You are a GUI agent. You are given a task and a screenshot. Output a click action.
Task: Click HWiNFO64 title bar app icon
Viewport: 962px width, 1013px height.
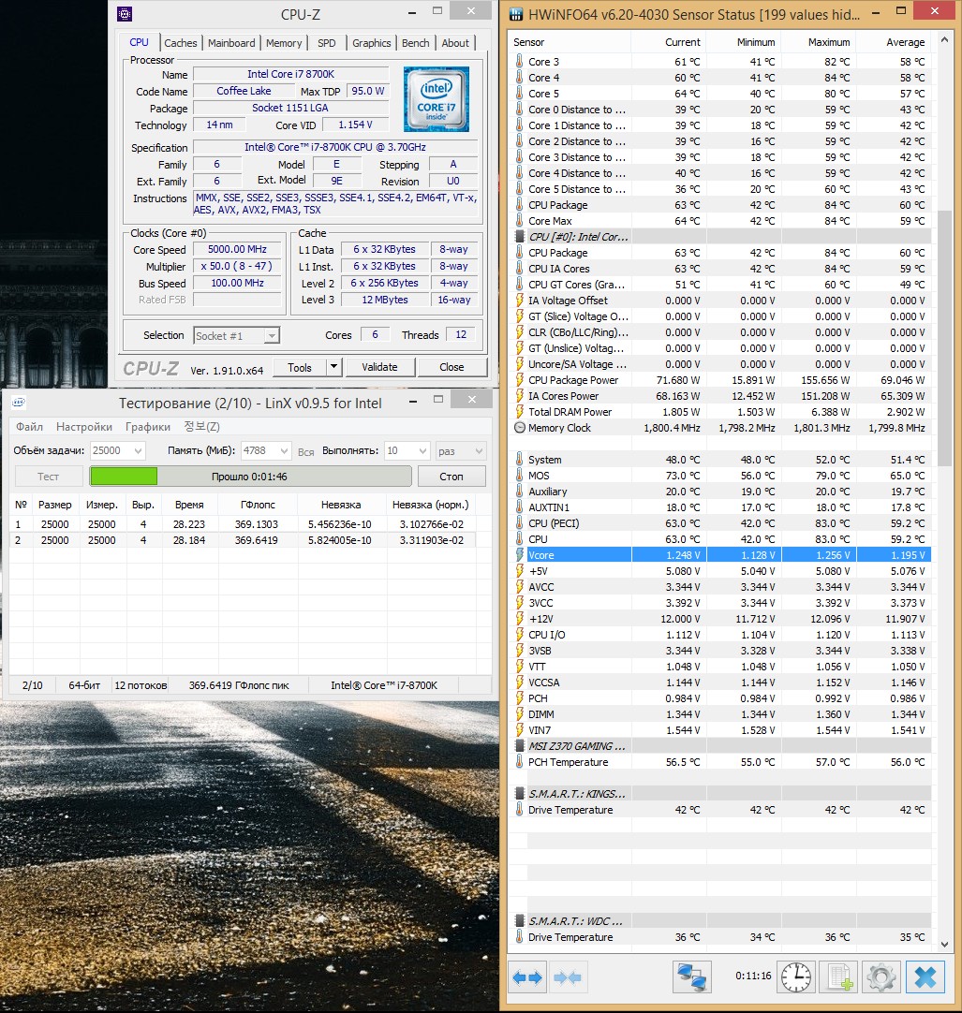516,14
